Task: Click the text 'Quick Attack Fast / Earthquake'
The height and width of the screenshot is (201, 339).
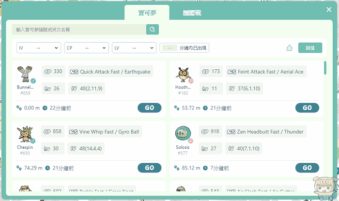Action: tap(115, 72)
